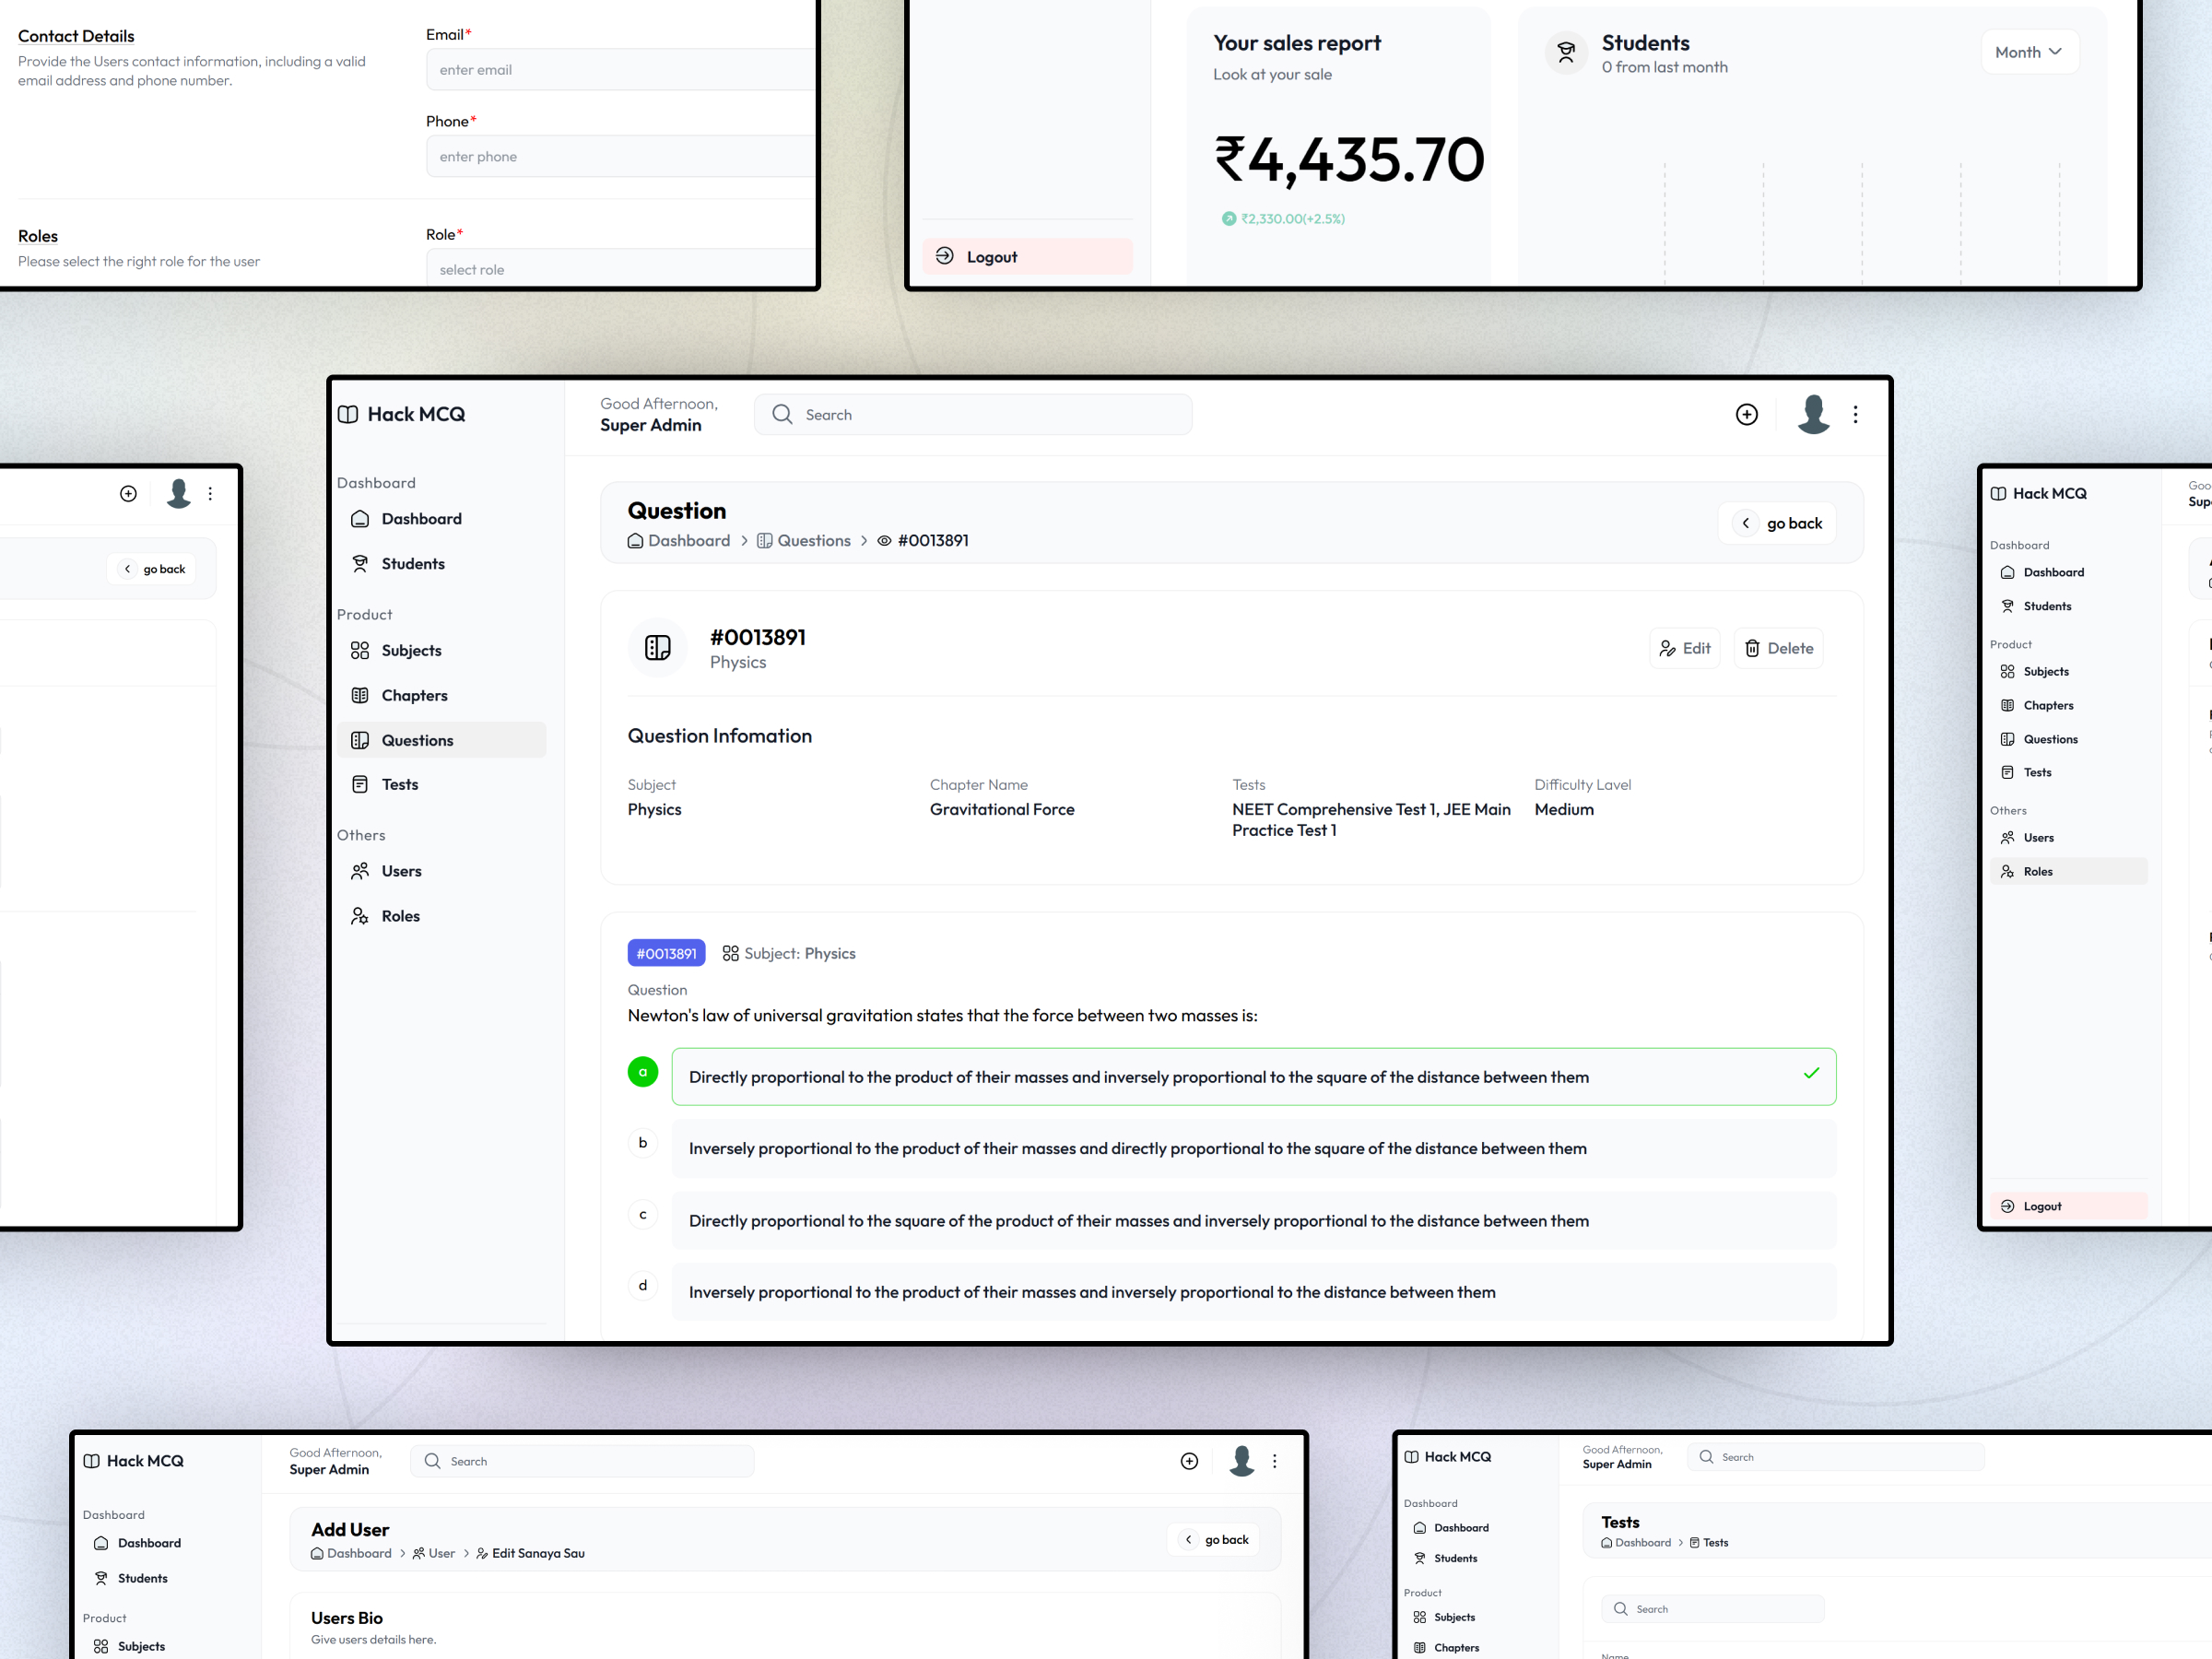Click the add new plus icon in the top bar

[x=1746, y=414]
